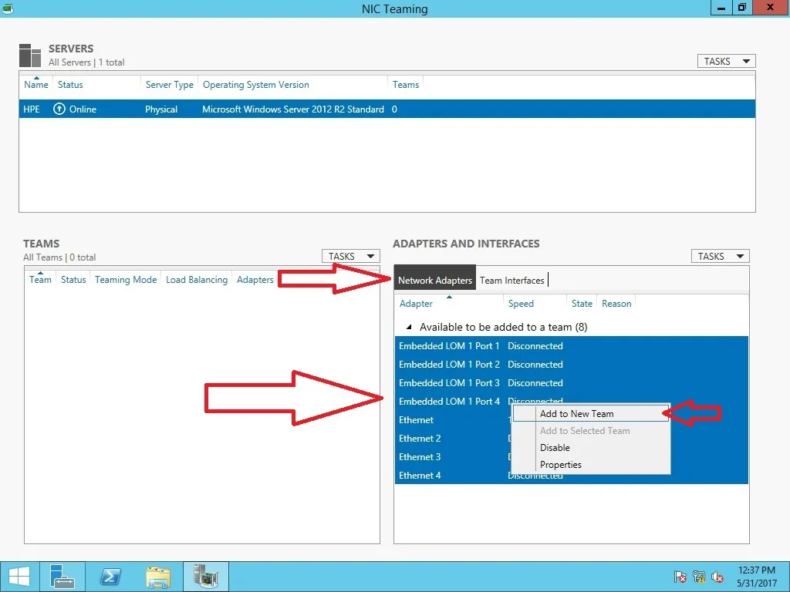Open the Windows Start button
The width and height of the screenshot is (790, 592).
click(19, 577)
